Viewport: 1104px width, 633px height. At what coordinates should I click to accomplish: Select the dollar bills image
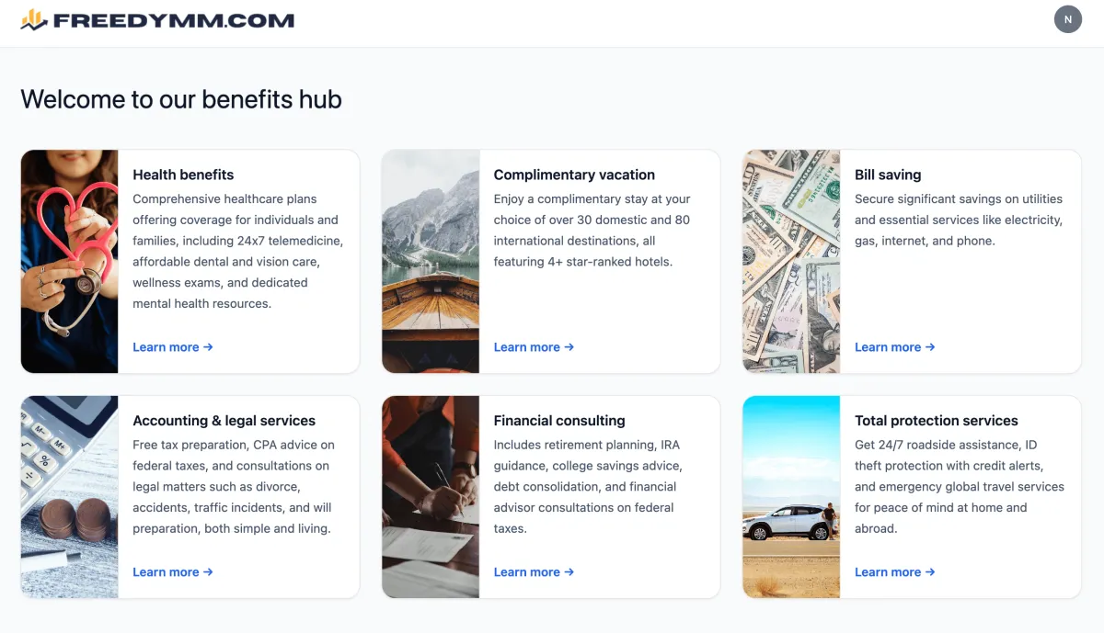[791, 262]
